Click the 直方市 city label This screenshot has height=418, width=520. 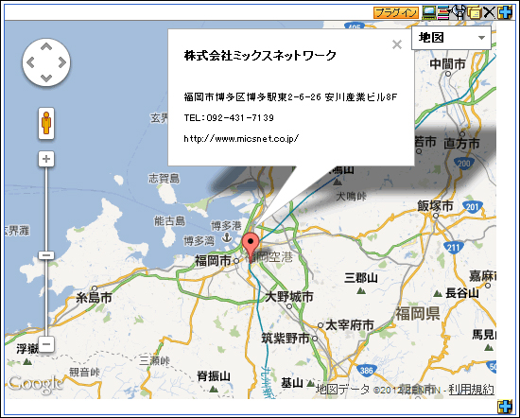[x=462, y=144]
